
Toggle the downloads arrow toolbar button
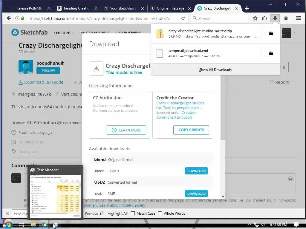click(275, 18)
